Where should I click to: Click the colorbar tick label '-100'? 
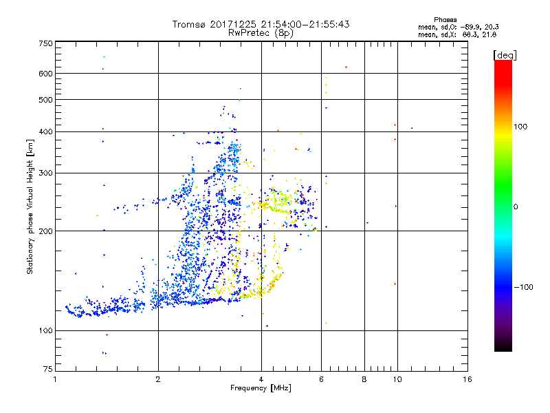click(523, 287)
